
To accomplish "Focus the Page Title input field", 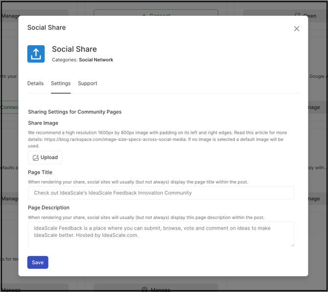I will 161,193.
